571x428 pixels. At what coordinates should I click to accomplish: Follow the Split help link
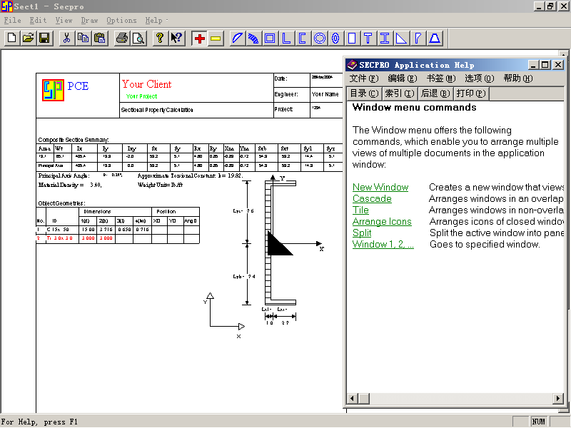[x=362, y=233]
